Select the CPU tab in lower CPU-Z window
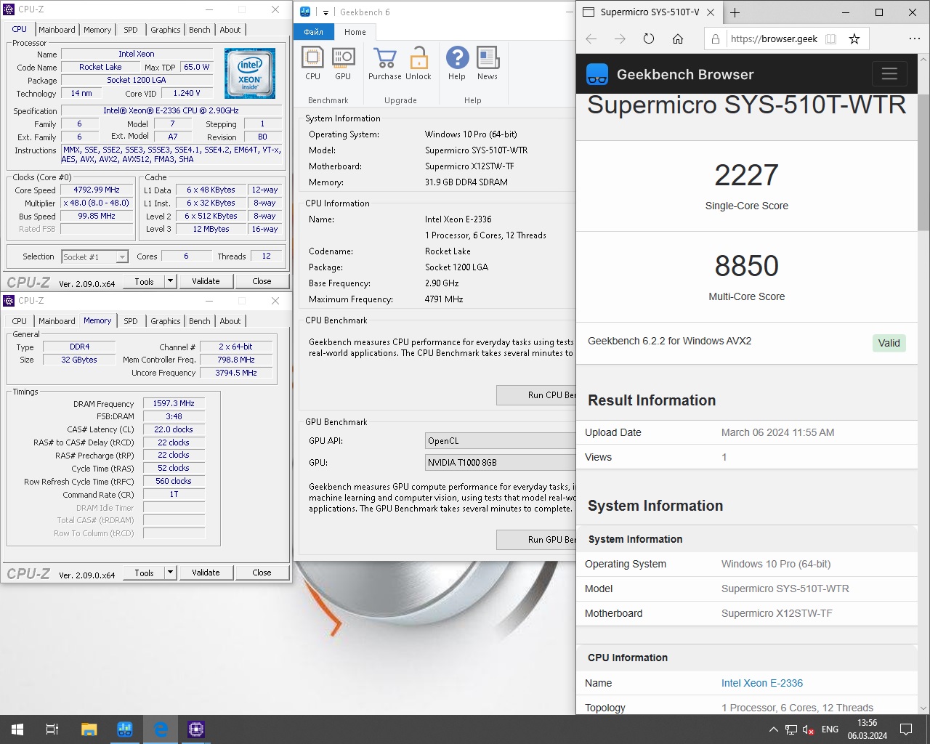The image size is (930, 744). coord(20,321)
